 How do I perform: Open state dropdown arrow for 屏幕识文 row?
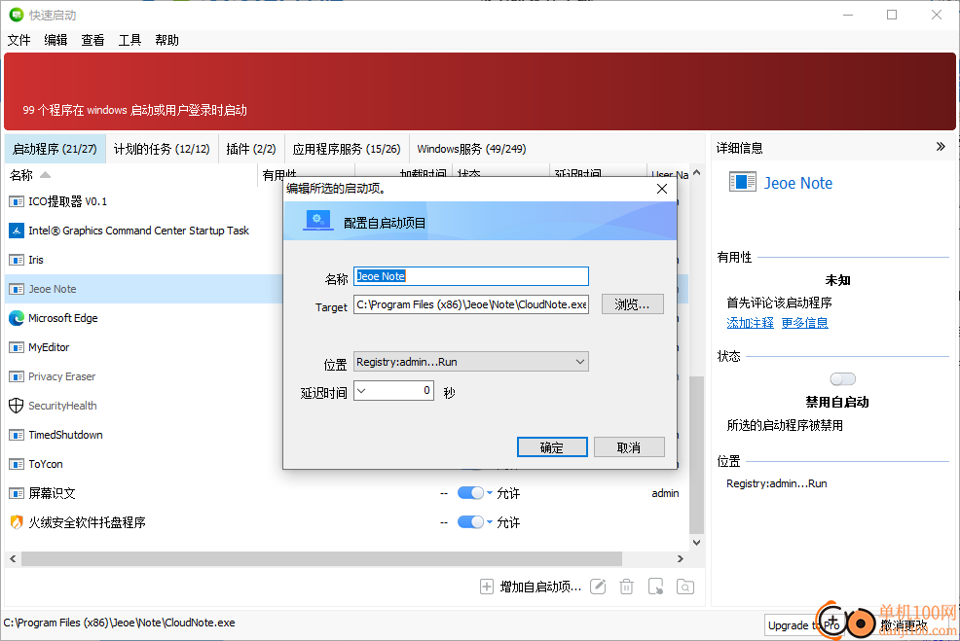pyautogui.click(x=490, y=493)
